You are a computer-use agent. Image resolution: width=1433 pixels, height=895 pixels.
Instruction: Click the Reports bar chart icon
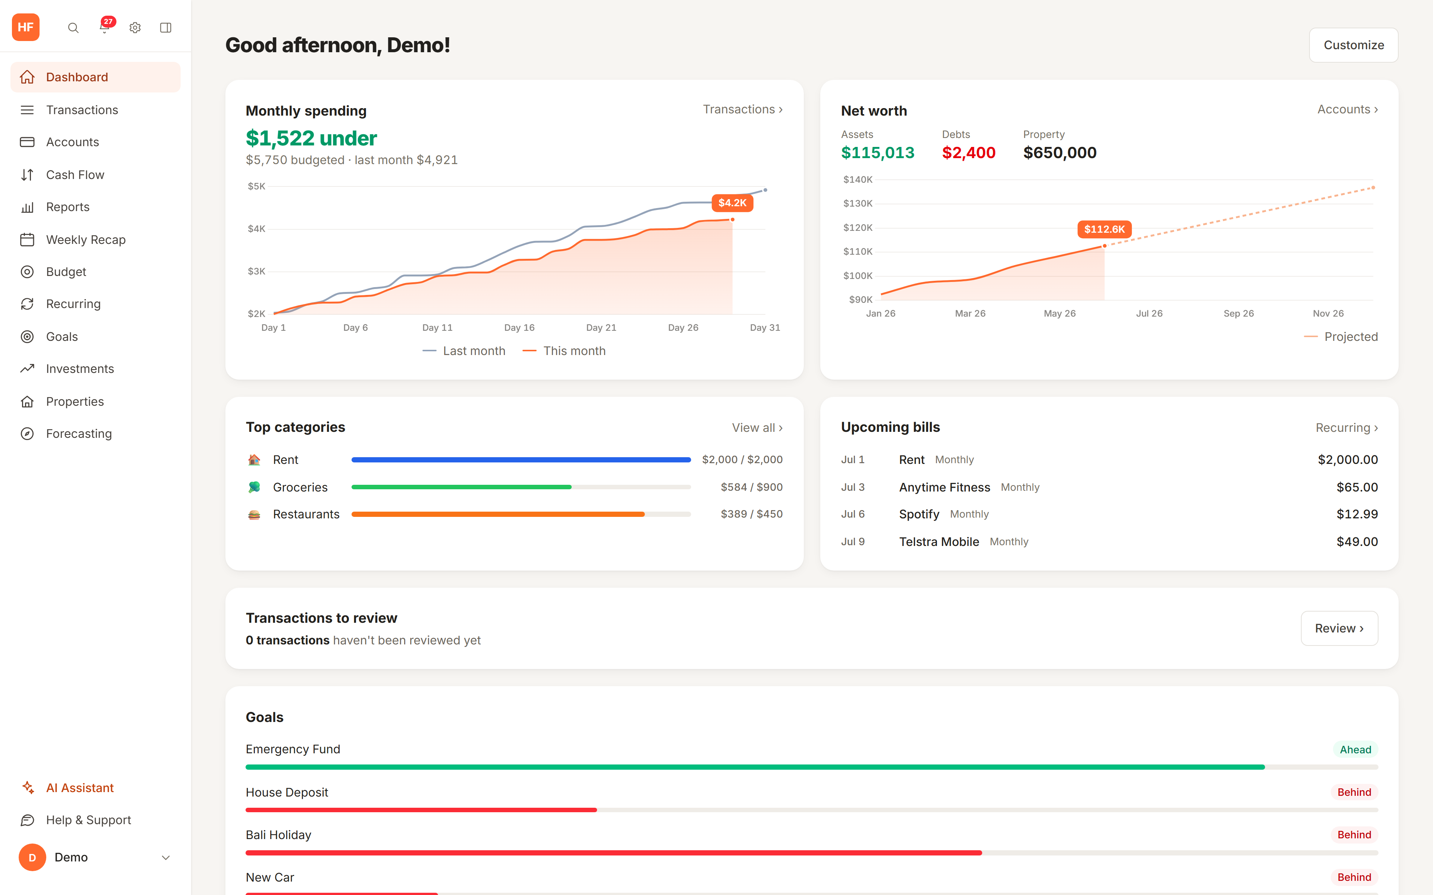[27, 207]
